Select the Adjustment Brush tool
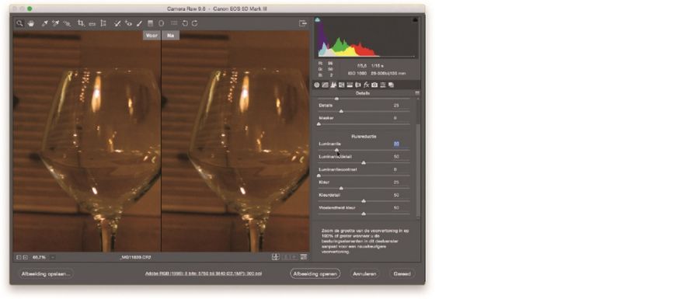This screenshot has height=299, width=679. click(139, 23)
